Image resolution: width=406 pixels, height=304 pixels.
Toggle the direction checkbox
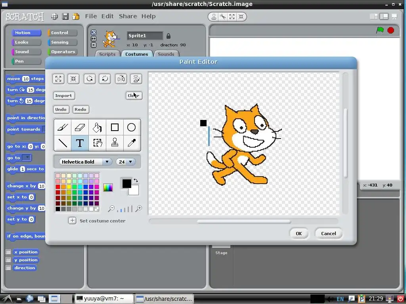(8, 268)
